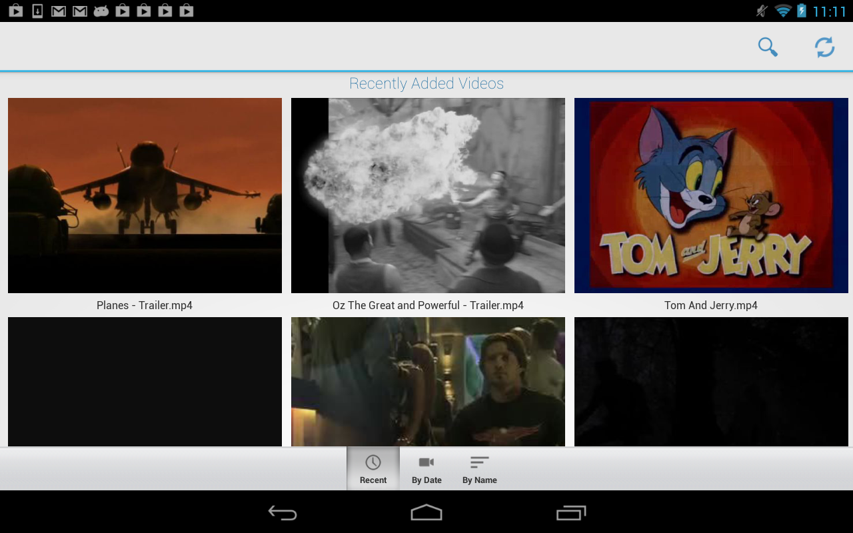
Task: Switch to the Recent tab
Action: point(373,468)
